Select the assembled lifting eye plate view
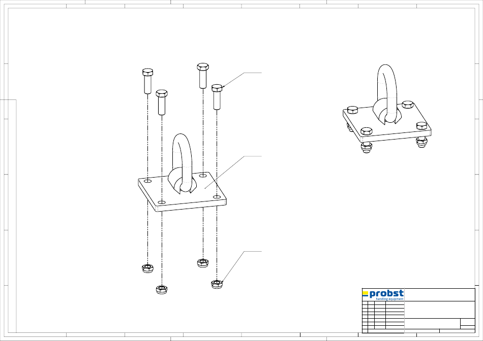 click(387, 109)
